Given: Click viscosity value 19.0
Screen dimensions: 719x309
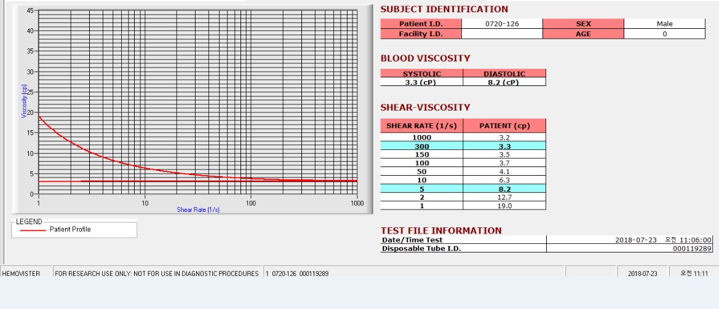Looking at the screenshot, I should tap(504, 206).
